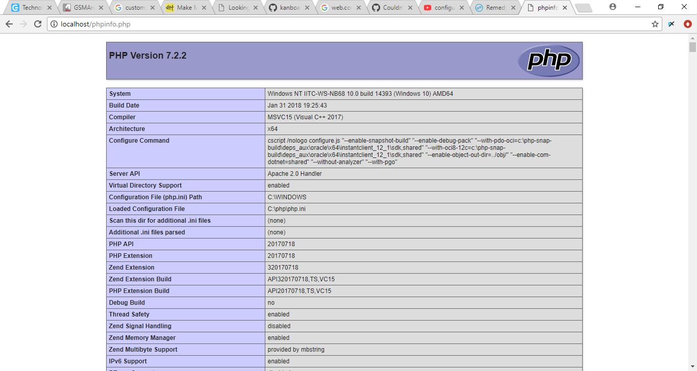Close the phpinfo tab
This screenshot has width=697, height=371.
(565, 8)
